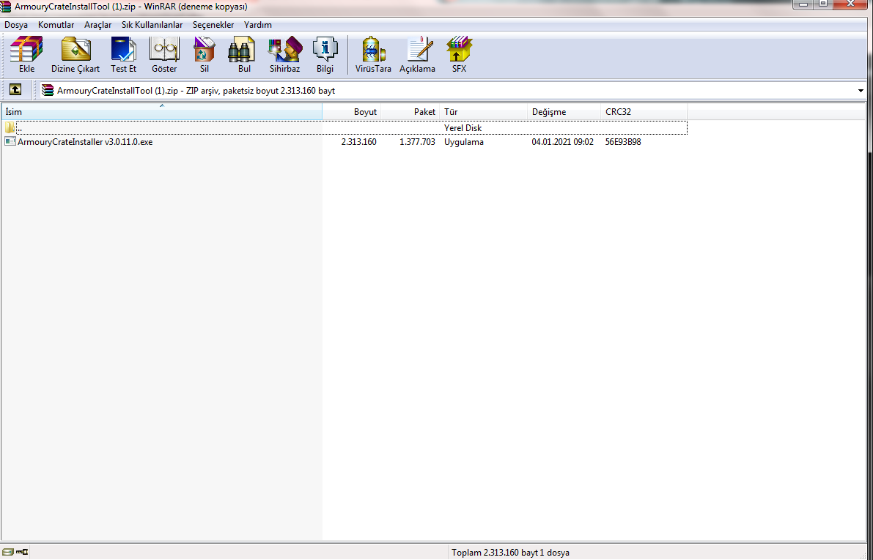Expand the address bar dropdown arrow
873x560 pixels.
[x=861, y=91]
